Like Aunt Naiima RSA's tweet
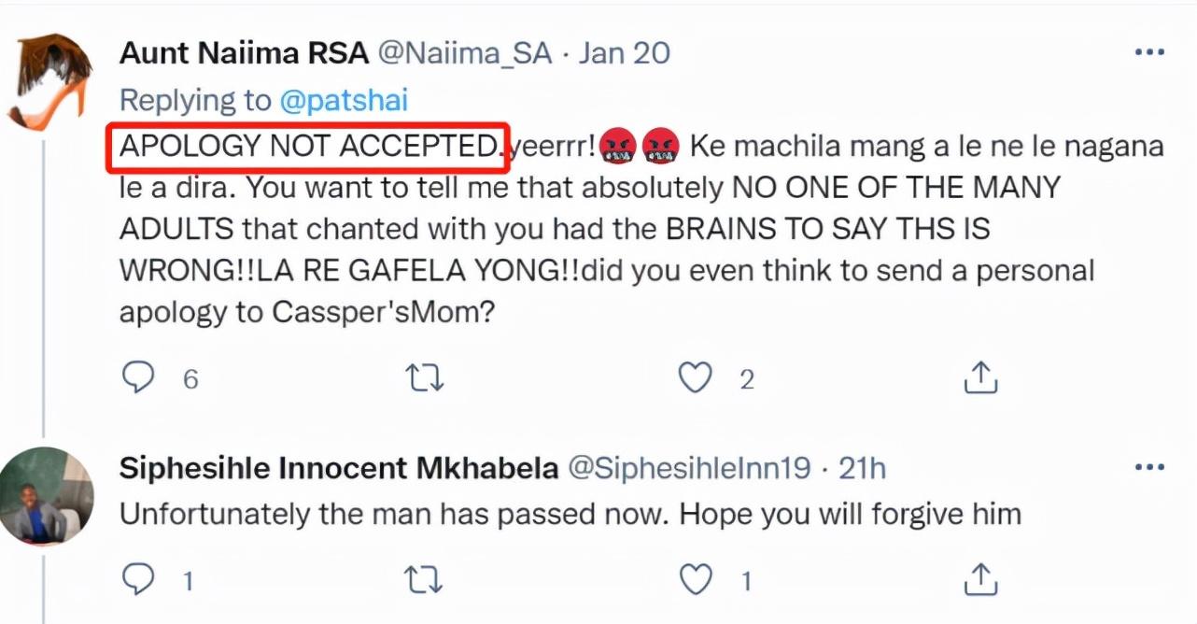The width and height of the screenshot is (1197, 624). pos(695,378)
